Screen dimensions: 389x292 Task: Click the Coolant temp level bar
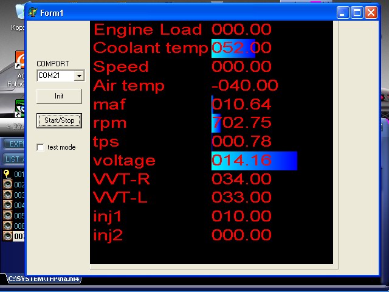[233, 48]
